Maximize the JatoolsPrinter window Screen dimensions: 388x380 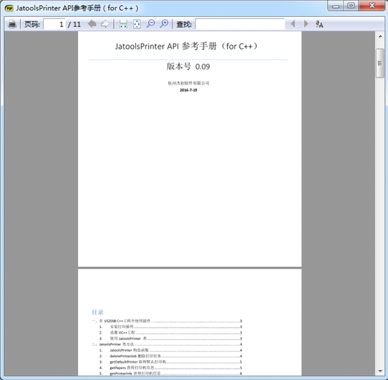tap(351, 6)
